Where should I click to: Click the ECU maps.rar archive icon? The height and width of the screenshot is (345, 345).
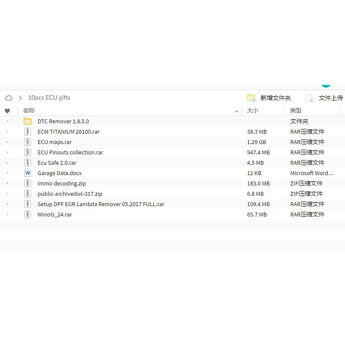(28, 142)
